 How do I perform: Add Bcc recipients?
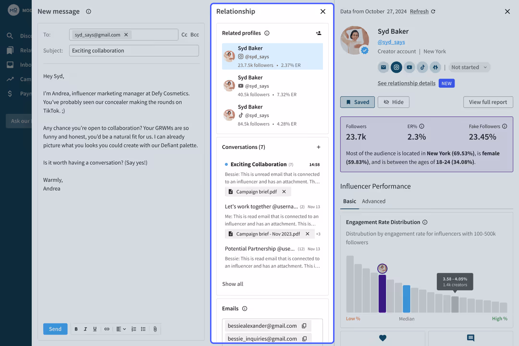pos(195,35)
